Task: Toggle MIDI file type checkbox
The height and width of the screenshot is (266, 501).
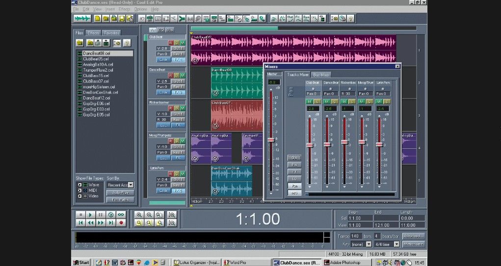Action: [79, 190]
